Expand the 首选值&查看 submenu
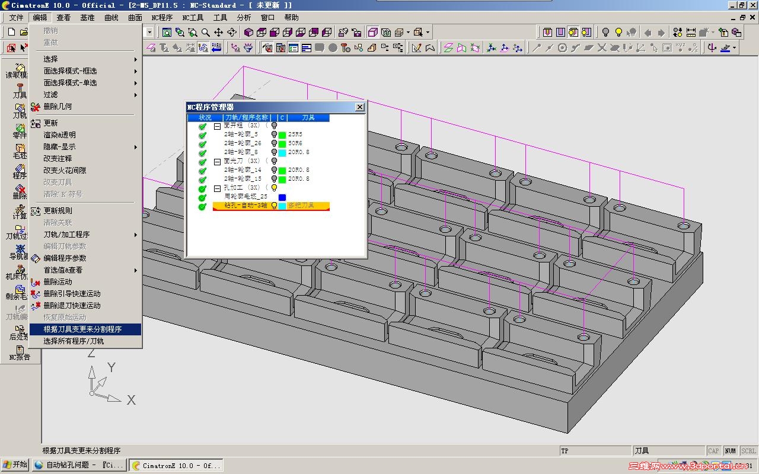 (85, 270)
